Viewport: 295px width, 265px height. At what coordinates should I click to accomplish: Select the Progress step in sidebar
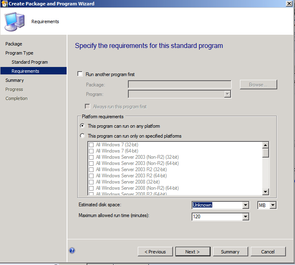14,89
